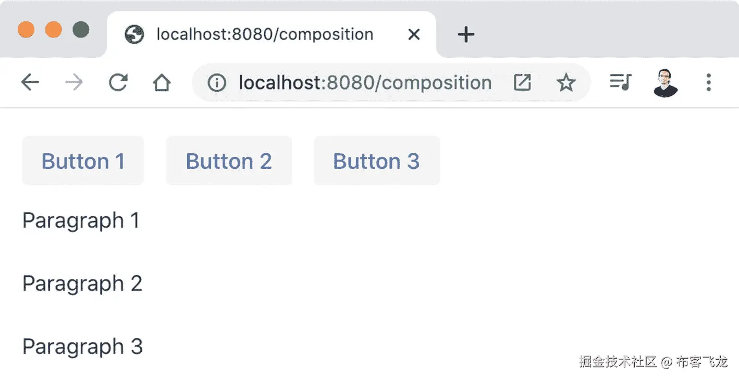Image resolution: width=739 pixels, height=380 pixels.
Task: Go back to the previous page
Action: coord(30,82)
